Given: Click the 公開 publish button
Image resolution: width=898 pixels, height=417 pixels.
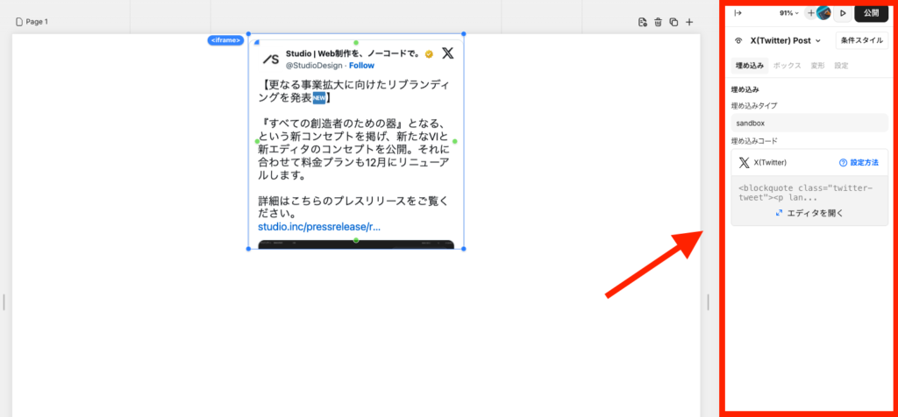Looking at the screenshot, I should [x=870, y=13].
